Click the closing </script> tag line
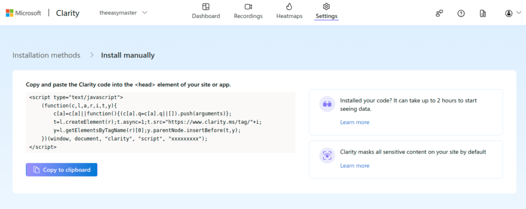Viewport: 526px width, 209px height. pyautogui.click(x=43, y=147)
